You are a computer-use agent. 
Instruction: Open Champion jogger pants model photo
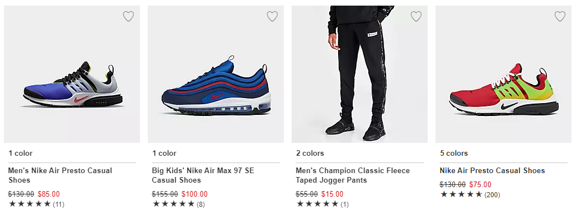coord(359,75)
